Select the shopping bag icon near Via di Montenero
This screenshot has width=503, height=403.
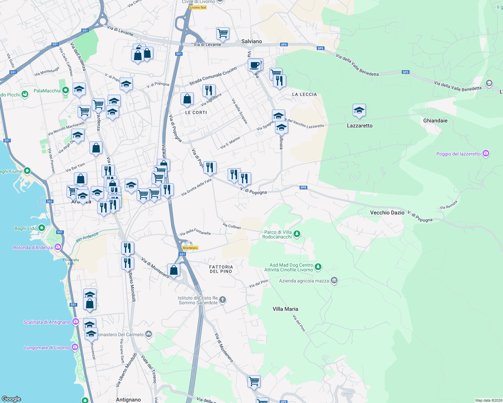tap(174, 270)
